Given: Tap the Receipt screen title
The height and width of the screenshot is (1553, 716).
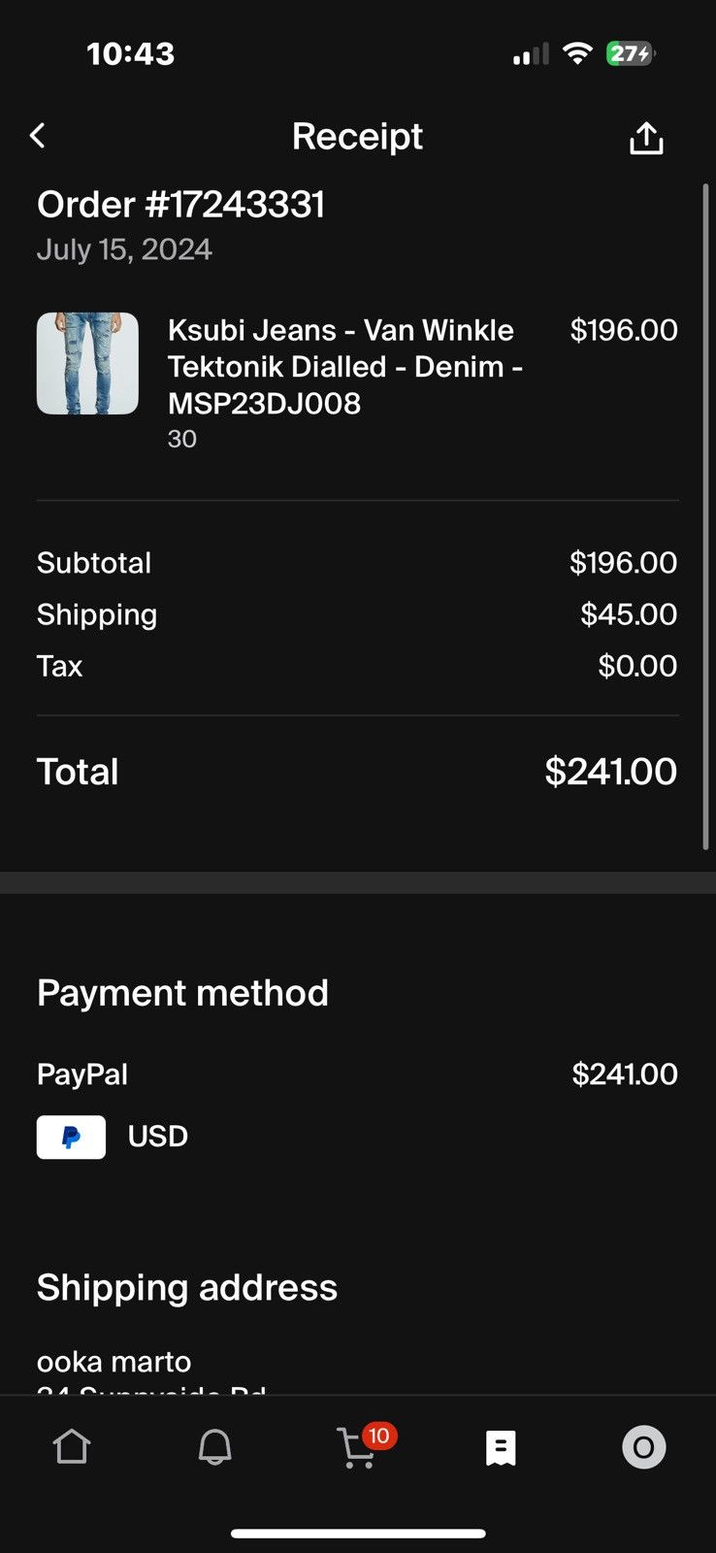Looking at the screenshot, I should point(357,137).
